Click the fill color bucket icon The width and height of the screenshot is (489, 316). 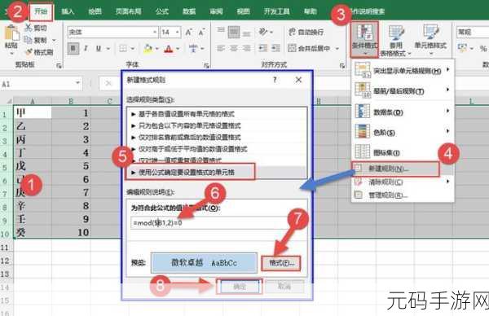(x=148, y=49)
